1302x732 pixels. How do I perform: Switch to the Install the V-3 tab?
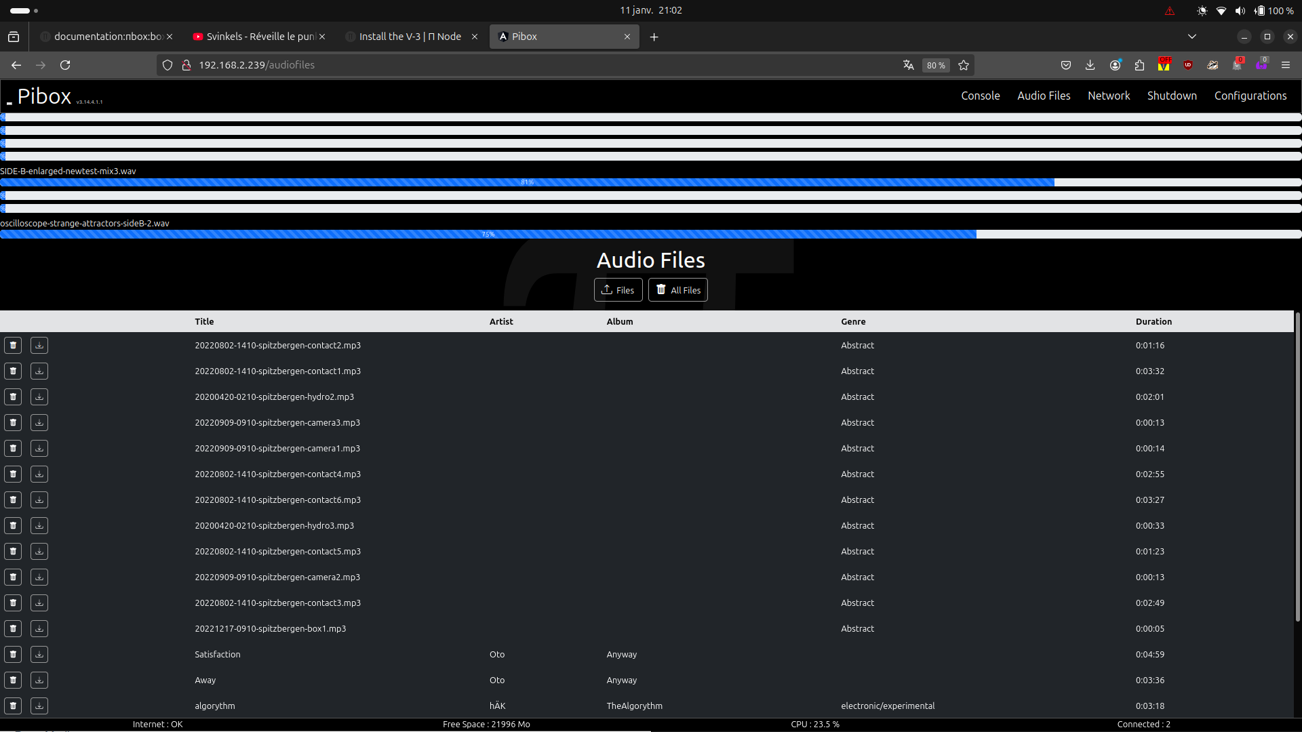410,37
